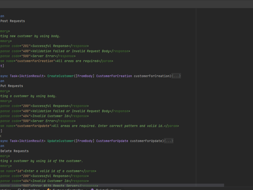Viewport: 253px width, 190px height.
Task: Click the comment 'a customer by using id of the customer.'
Action: pyautogui.click(x=46, y=161)
